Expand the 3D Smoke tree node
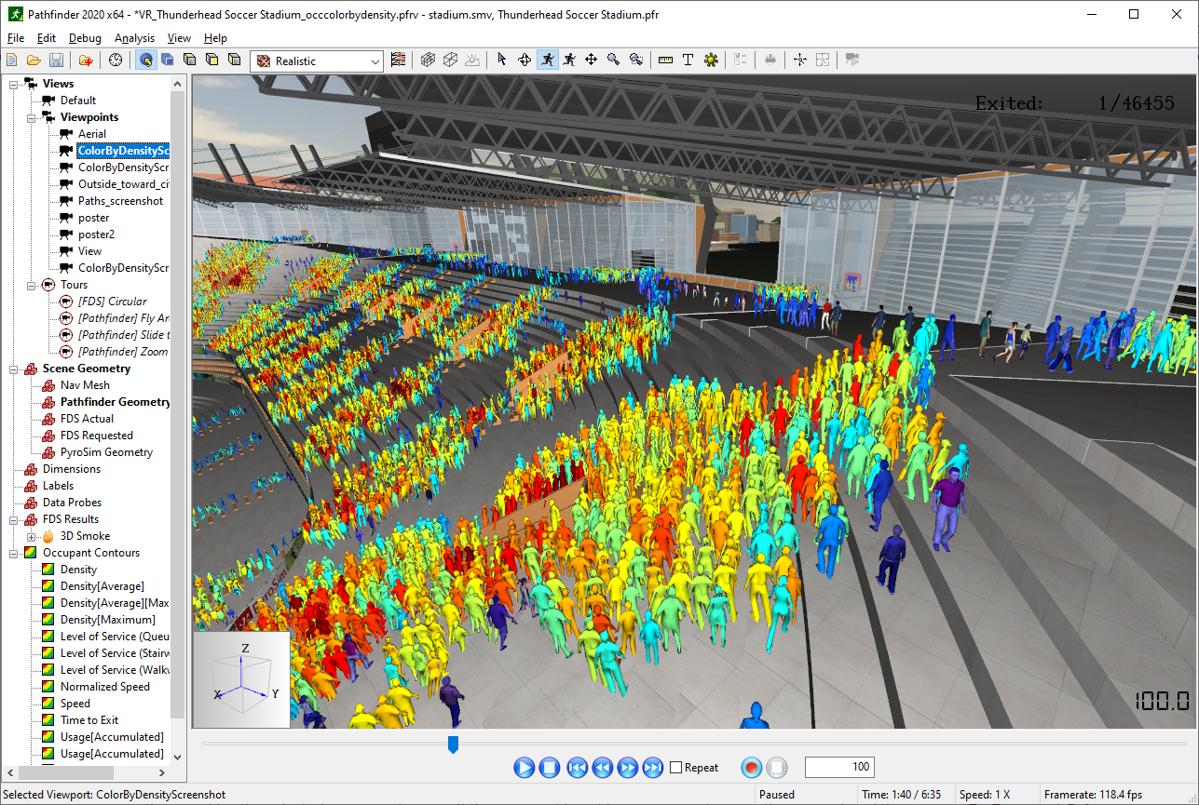 [x=32, y=536]
